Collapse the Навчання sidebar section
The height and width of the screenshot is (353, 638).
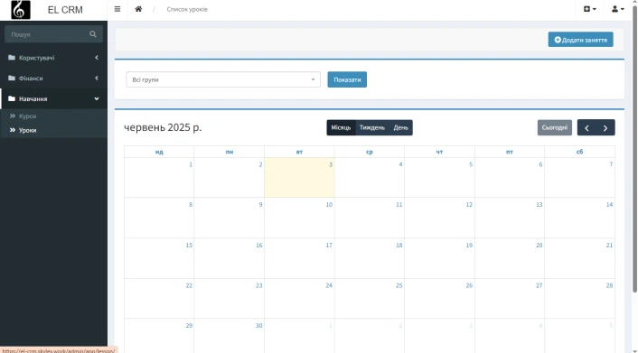(x=53, y=98)
